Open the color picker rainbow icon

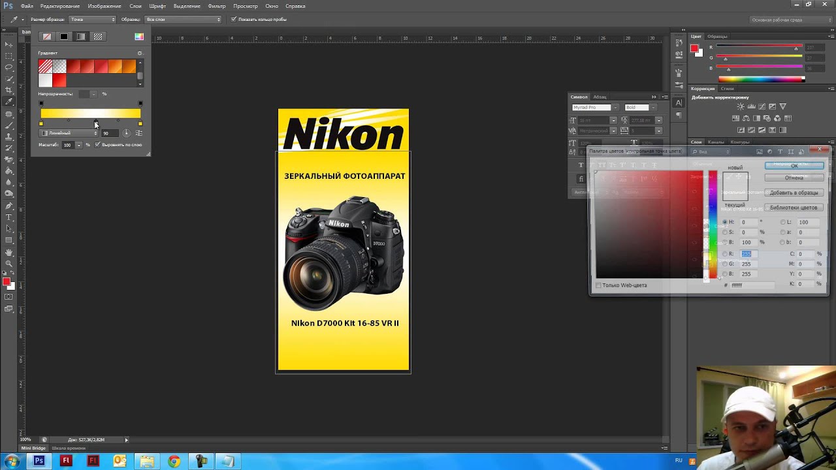point(139,37)
